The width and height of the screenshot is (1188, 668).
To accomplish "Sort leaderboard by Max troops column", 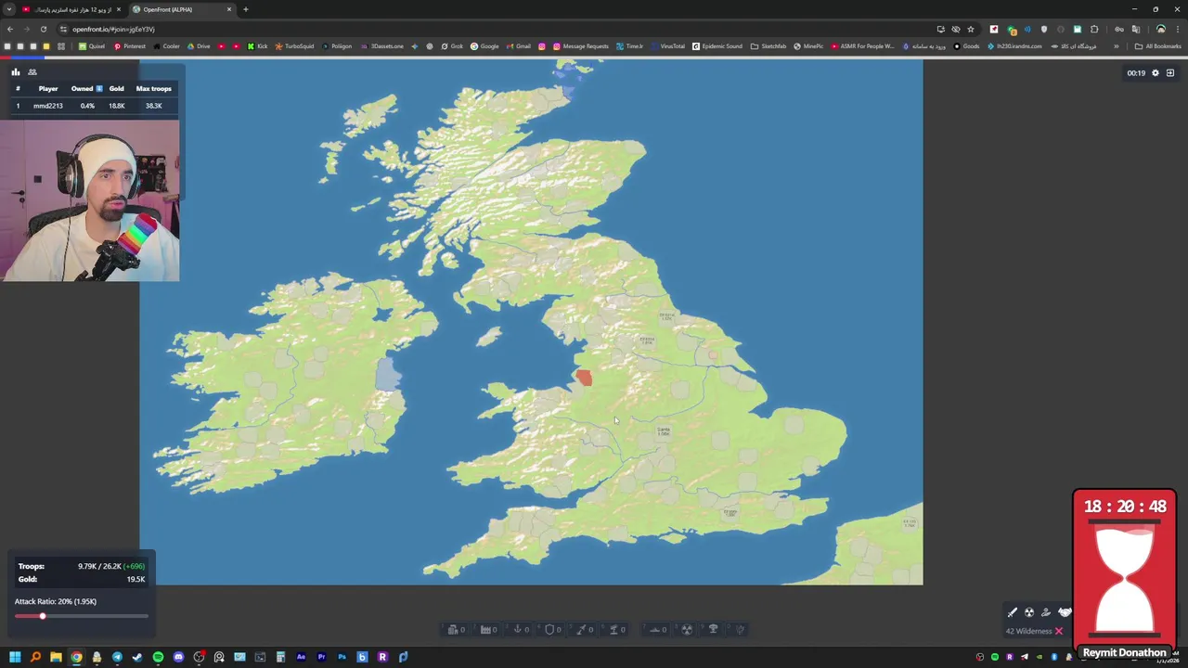I will 154,88.
